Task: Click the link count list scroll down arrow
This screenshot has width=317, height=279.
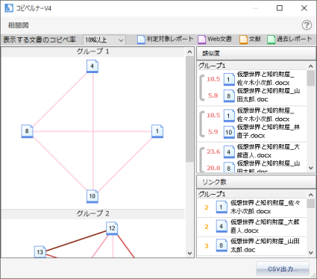Action: click(311, 253)
